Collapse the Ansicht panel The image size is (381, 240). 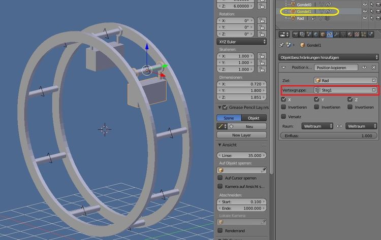click(219, 145)
